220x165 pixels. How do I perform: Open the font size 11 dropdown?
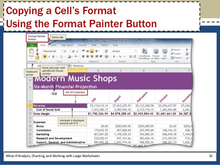click(70, 51)
